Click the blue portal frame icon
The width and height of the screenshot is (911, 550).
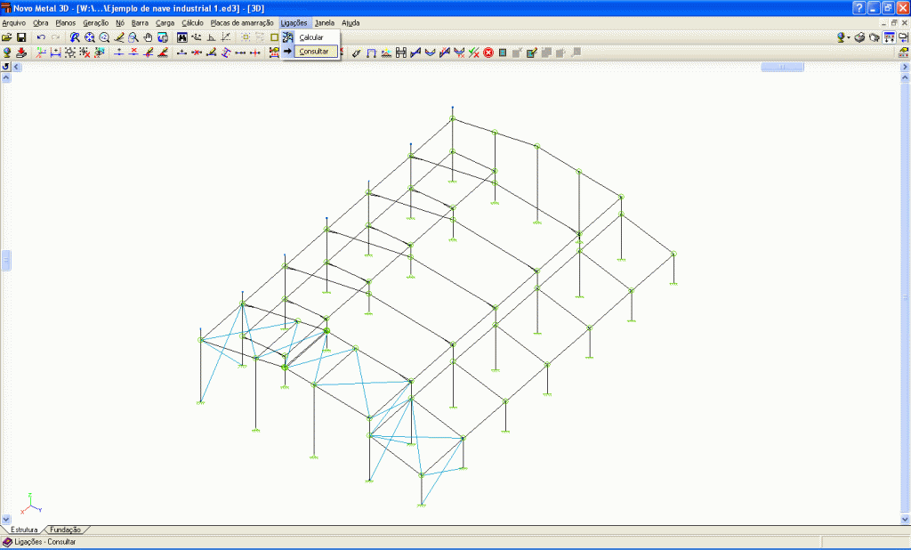pyautogui.click(x=371, y=53)
